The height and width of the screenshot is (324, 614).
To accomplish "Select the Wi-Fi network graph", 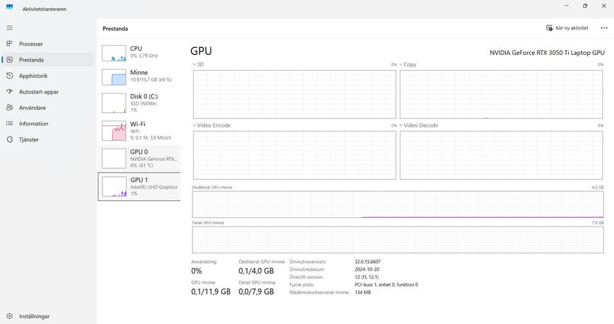I will click(139, 130).
